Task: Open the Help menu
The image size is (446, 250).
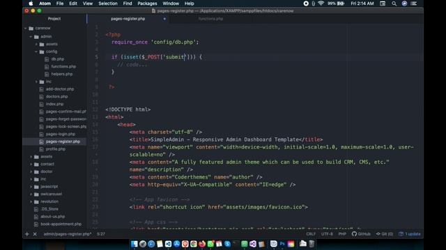Action: (x=189, y=3)
